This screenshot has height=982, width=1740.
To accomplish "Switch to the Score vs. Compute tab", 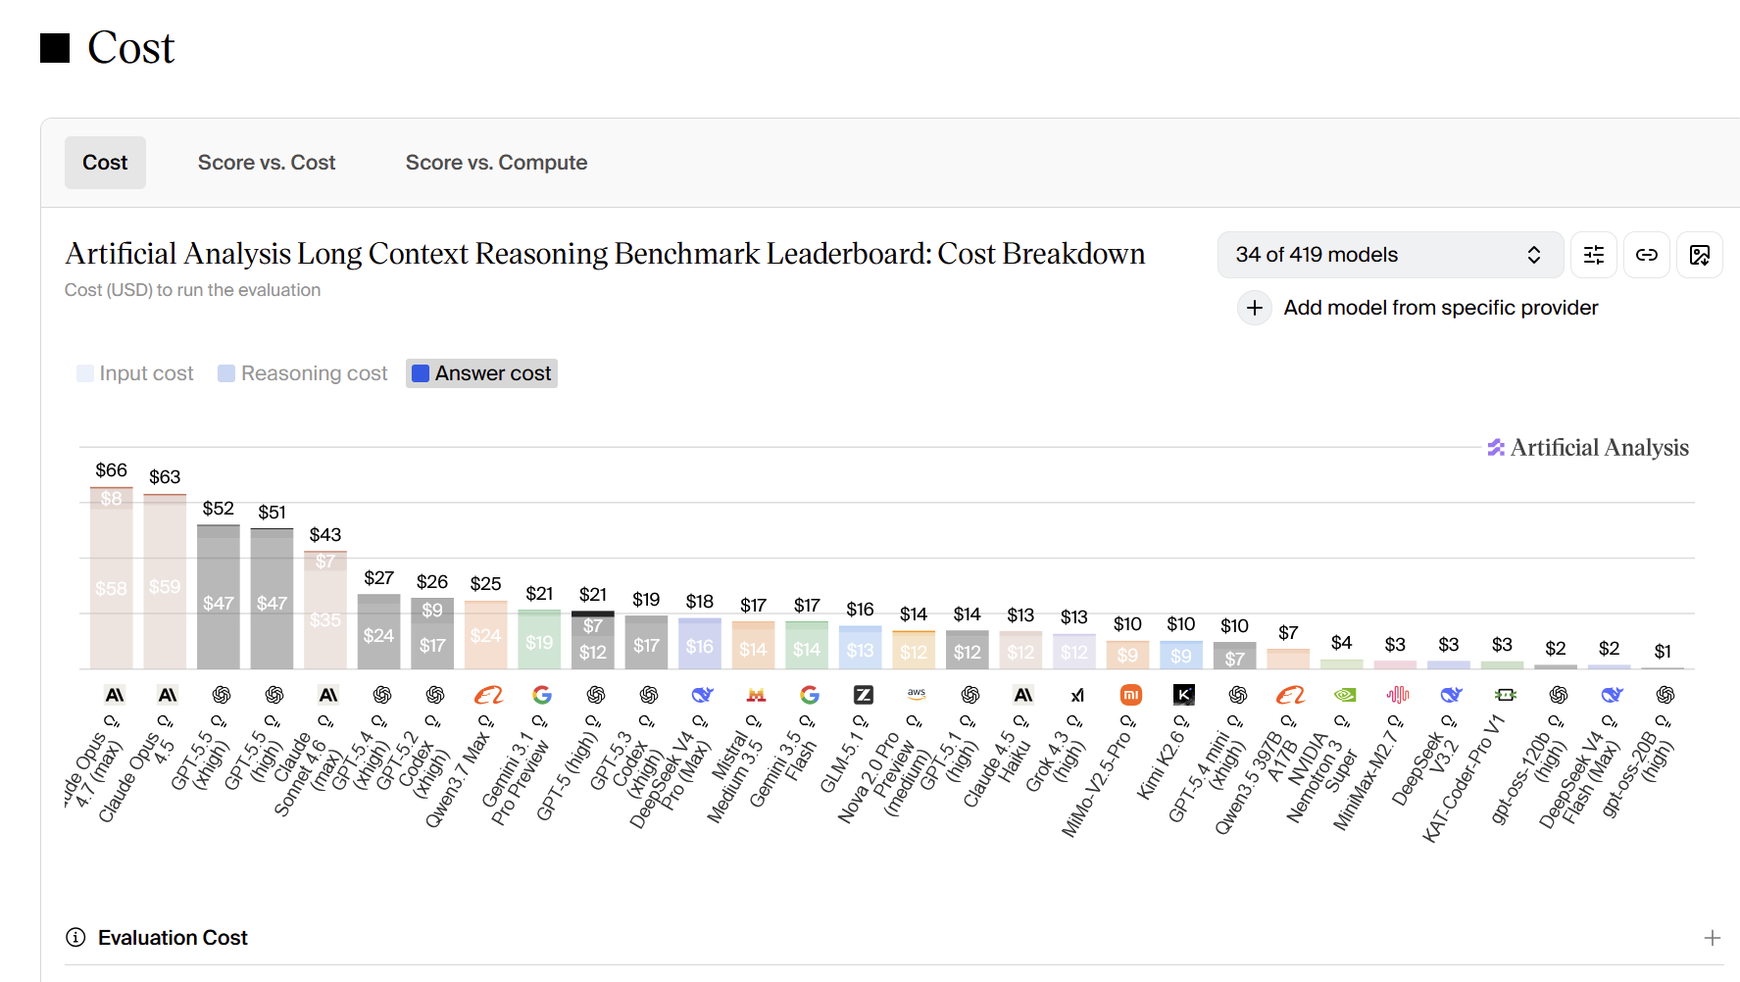I will click(497, 163).
